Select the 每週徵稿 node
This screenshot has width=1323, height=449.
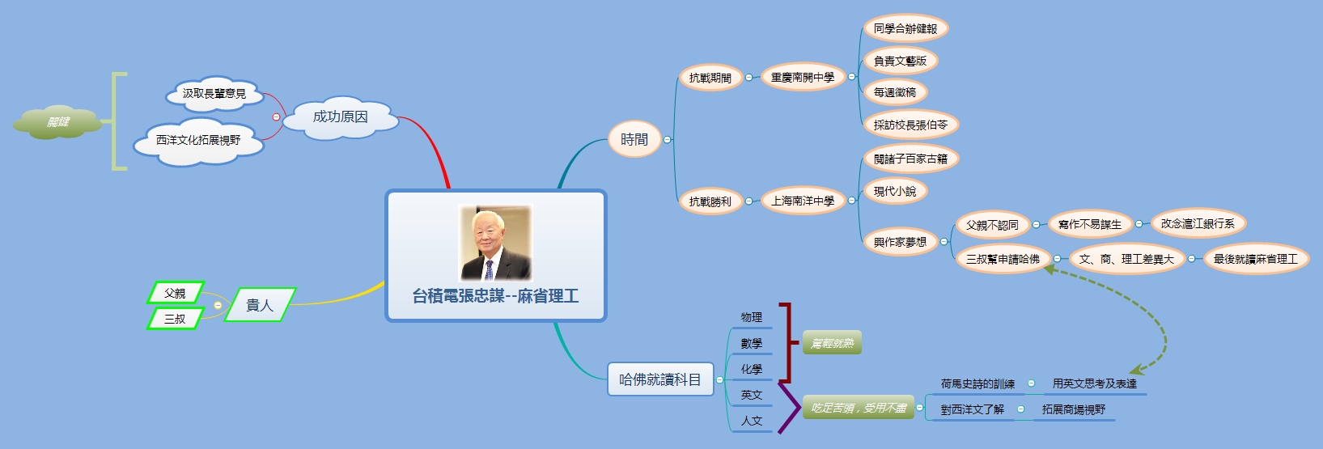pos(895,92)
